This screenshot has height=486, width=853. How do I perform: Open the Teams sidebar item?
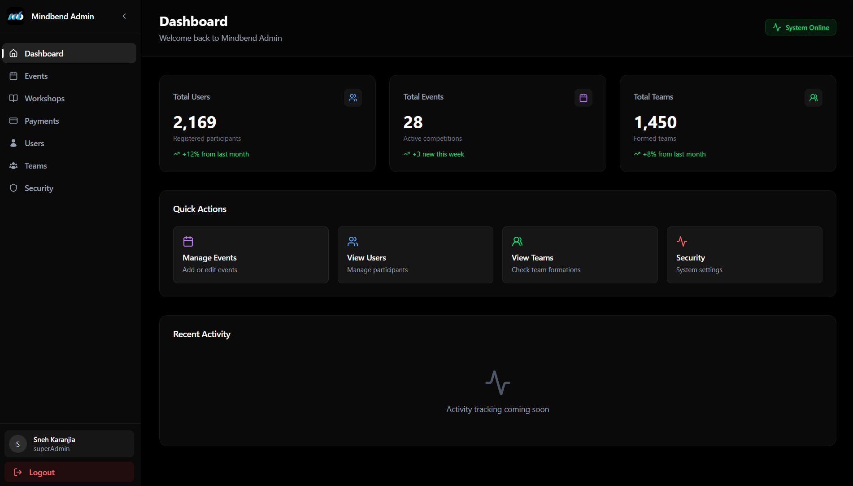coord(70,165)
